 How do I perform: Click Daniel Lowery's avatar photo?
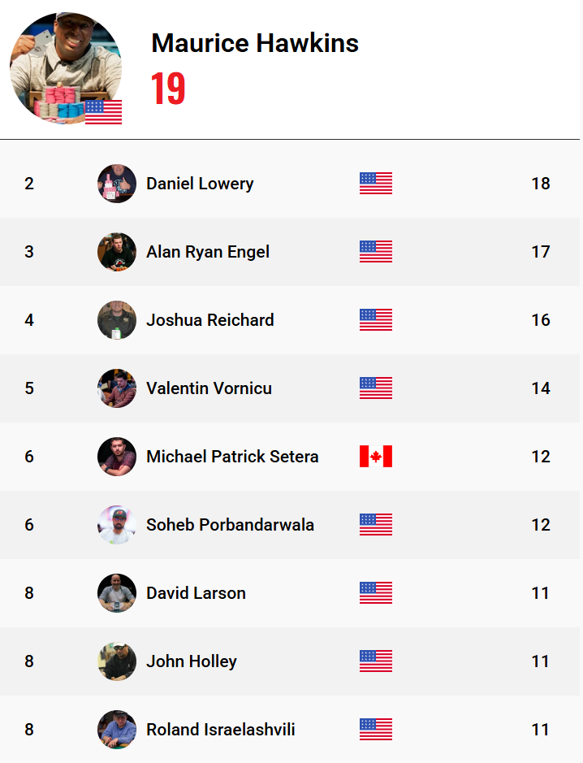[117, 184]
